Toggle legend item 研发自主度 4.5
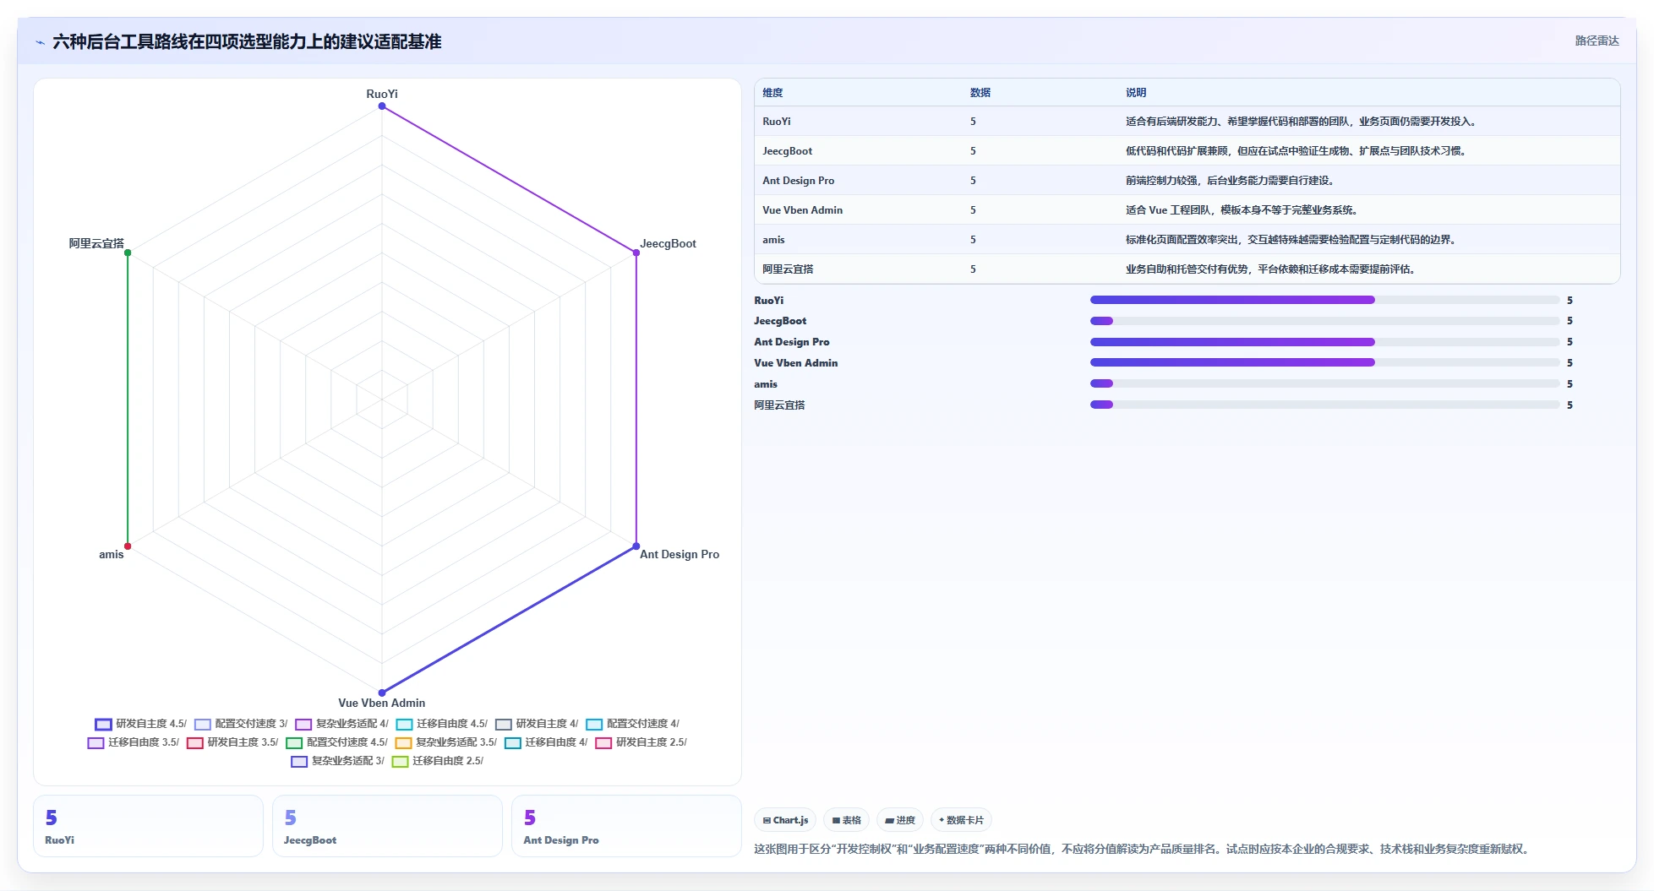This screenshot has width=1654, height=891. pyautogui.click(x=140, y=724)
